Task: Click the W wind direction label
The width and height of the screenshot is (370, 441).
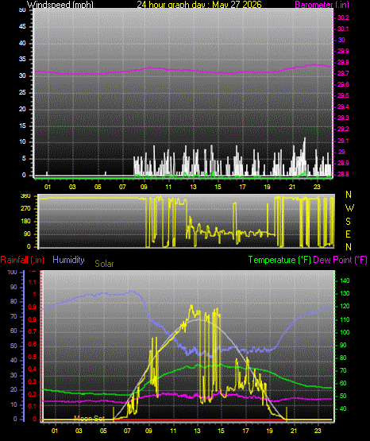Action: [349, 208]
